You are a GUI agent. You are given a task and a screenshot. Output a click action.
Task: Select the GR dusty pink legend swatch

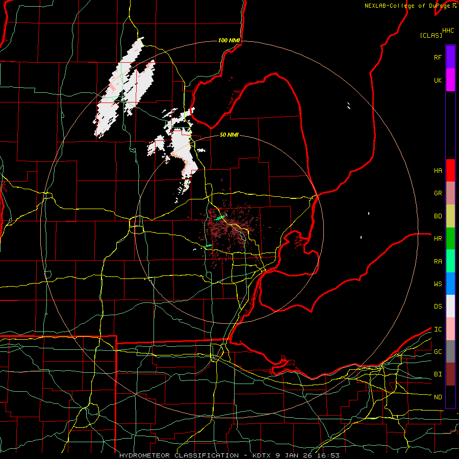450,193
